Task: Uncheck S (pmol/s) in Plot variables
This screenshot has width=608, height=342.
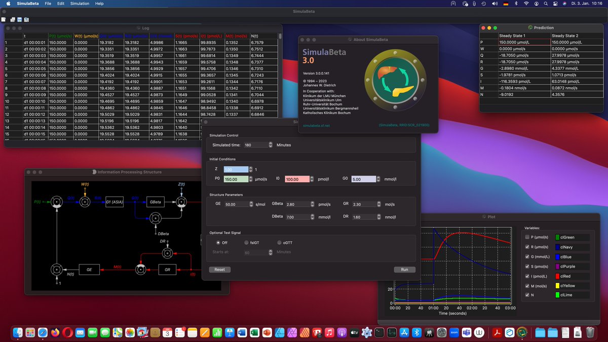Action: point(528,266)
